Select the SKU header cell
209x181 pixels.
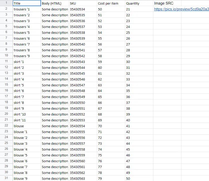pyautogui.click(x=83, y=3)
